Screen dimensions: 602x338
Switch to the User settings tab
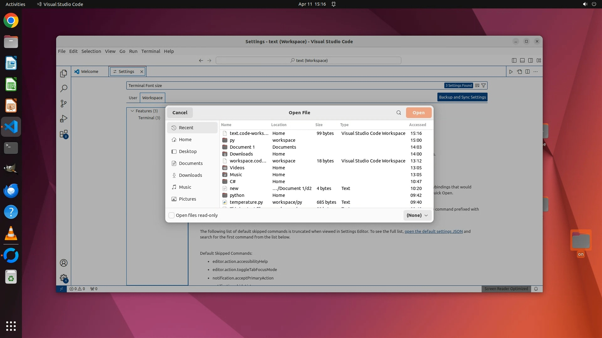coord(133,98)
